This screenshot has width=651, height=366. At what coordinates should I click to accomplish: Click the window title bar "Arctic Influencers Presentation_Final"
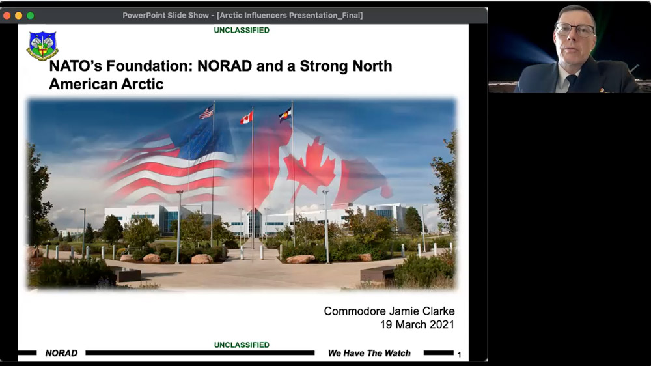point(243,15)
